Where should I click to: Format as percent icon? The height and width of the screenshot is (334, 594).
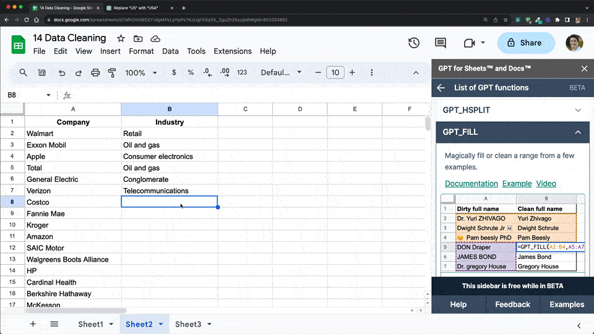(x=191, y=72)
